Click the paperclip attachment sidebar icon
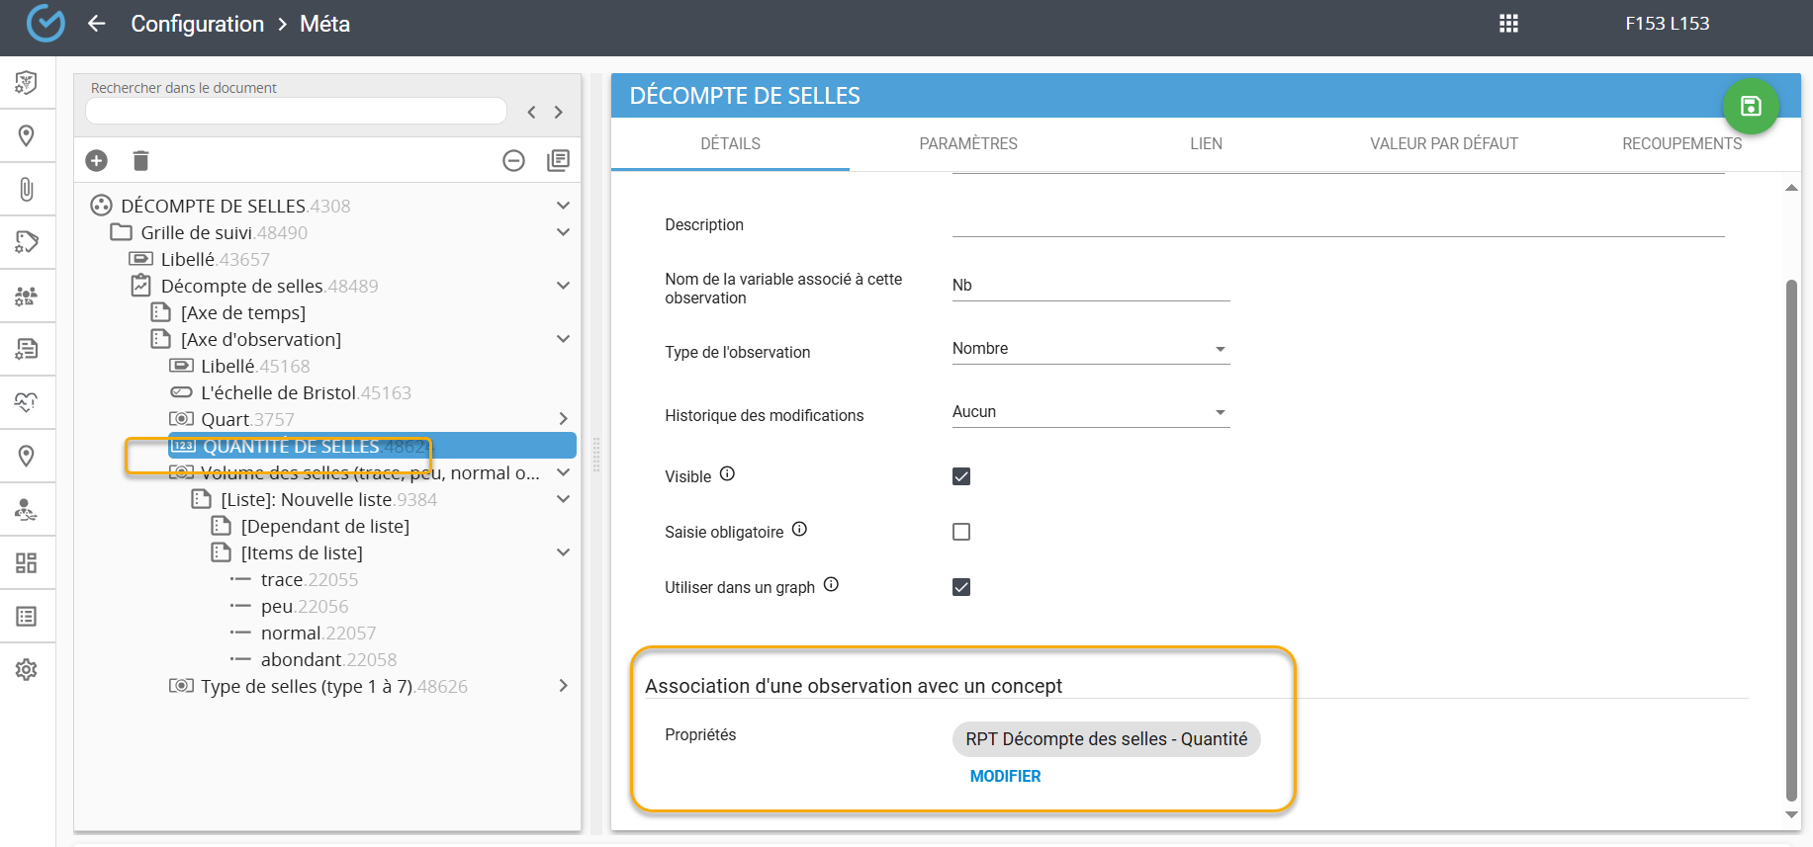The width and height of the screenshot is (1813, 847). (x=27, y=189)
